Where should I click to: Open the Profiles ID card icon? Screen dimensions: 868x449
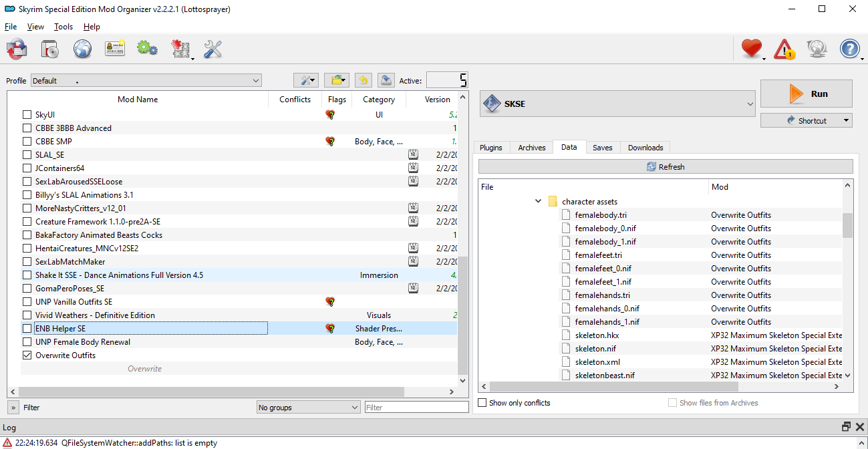coord(115,49)
